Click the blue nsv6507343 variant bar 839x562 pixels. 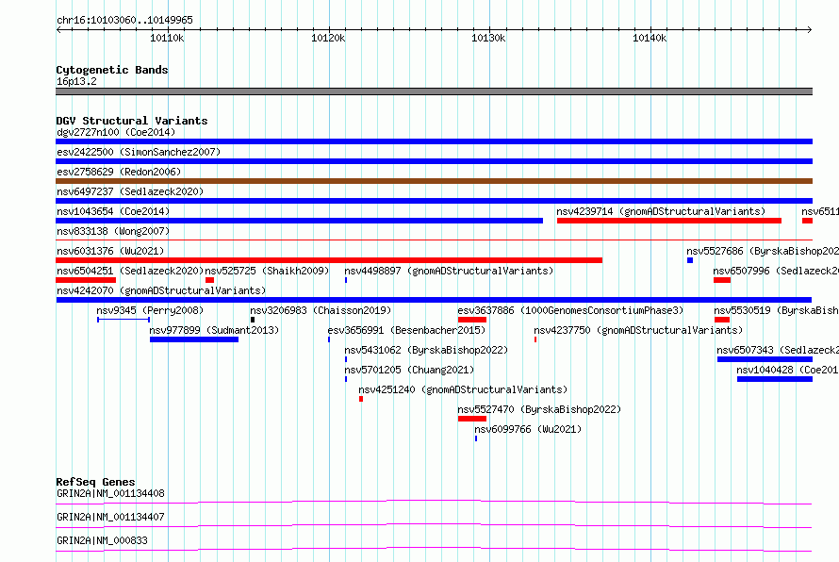(765, 359)
